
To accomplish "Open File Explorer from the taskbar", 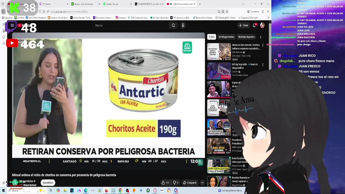I will point(65,190).
